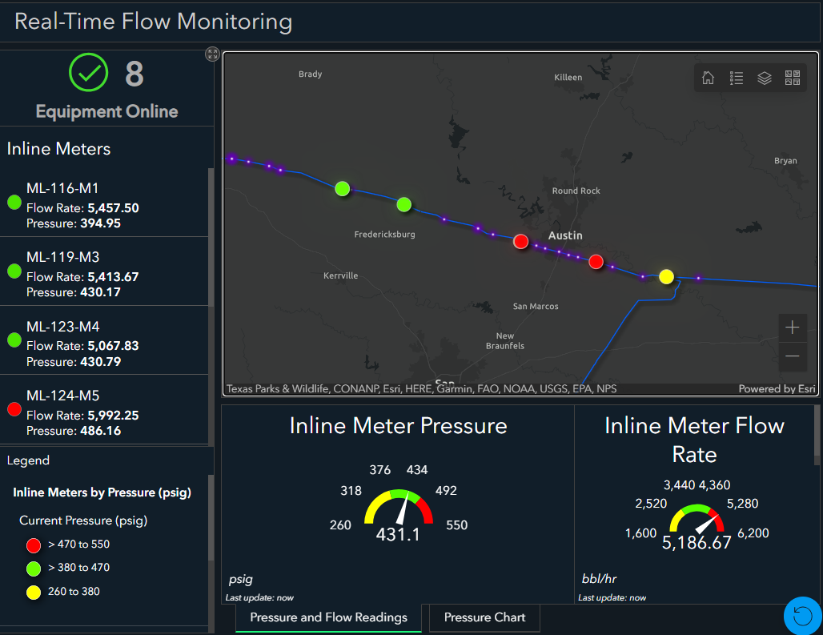823x635 pixels.
Task: Click the Real-Time Flow Monitoring title
Action: pos(153,22)
